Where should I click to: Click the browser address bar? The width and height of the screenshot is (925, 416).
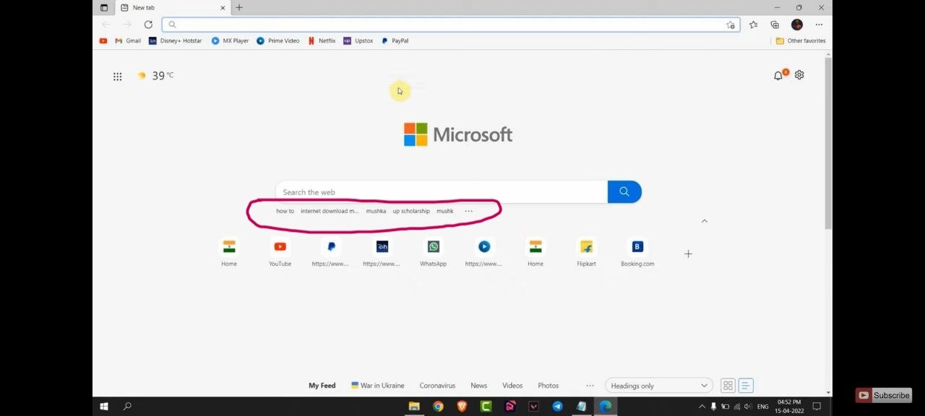[x=450, y=25]
